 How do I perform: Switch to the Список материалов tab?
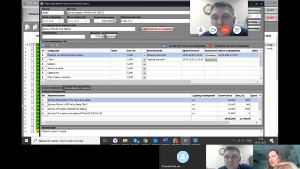52,88
